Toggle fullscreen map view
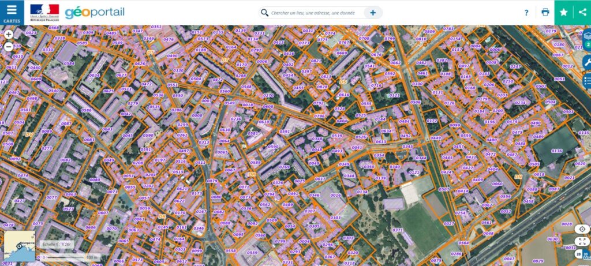This screenshot has width=591, height=266. (x=582, y=242)
